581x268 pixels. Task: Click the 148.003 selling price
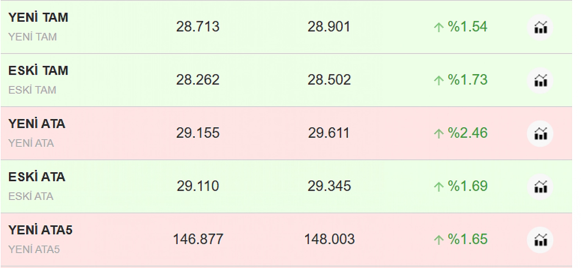329,239
